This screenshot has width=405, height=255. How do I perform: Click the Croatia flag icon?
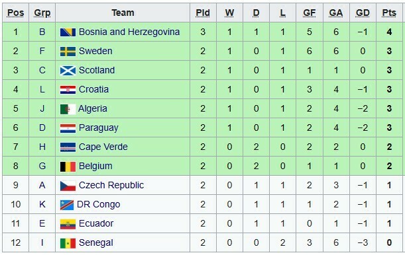pyautogui.click(x=68, y=90)
